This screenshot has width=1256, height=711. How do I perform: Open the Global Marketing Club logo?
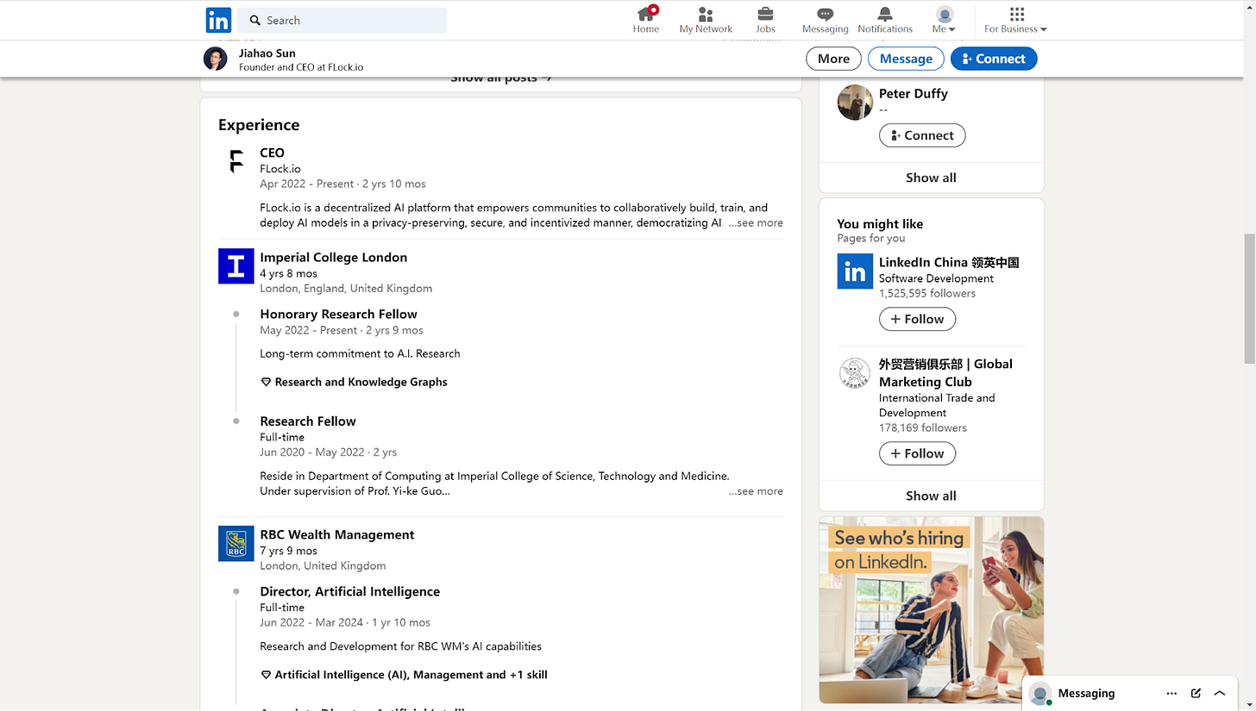855,373
